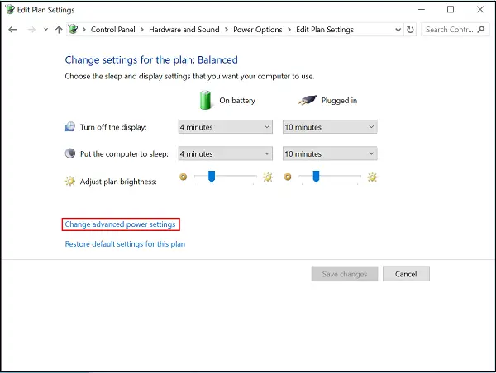Click the Refresh button in address bar

tap(411, 30)
